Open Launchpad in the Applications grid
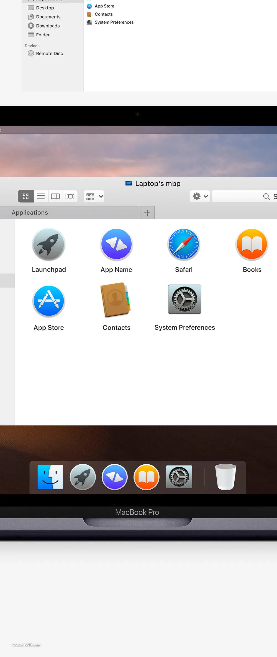The image size is (277, 657). coord(49,244)
